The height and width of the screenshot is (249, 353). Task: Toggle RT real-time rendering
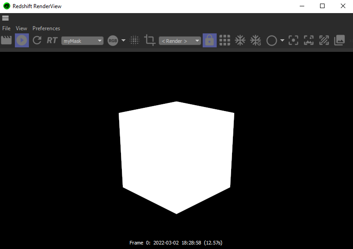coord(52,41)
